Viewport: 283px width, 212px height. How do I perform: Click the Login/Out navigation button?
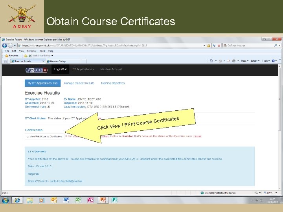click(60, 69)
